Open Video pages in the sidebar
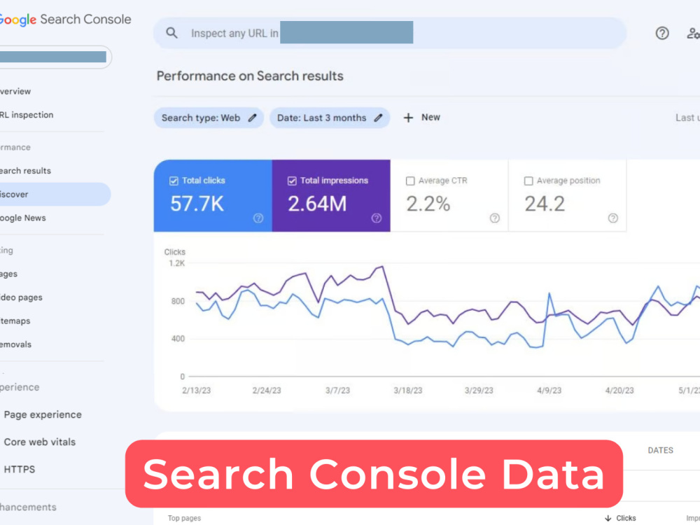The image size is (700, 525). 21,297
